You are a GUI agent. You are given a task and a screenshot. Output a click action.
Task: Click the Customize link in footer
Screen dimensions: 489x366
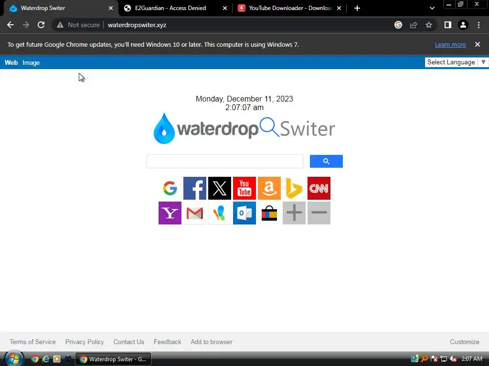click(465, 342)
